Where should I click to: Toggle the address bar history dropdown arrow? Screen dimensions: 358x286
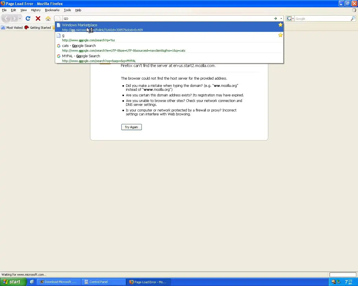pos(281,19)
